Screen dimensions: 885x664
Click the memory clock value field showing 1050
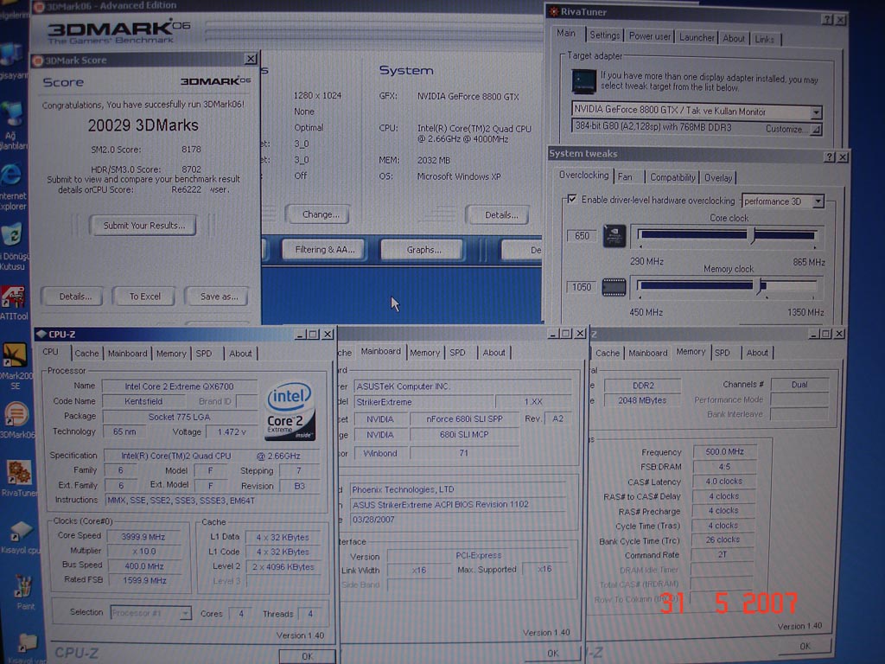581,287
